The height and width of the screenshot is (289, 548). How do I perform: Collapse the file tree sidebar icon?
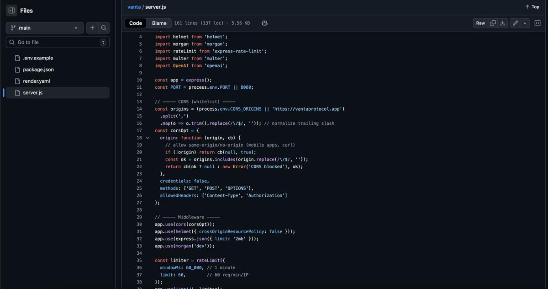pyautogui.click(x=11, y=11)
